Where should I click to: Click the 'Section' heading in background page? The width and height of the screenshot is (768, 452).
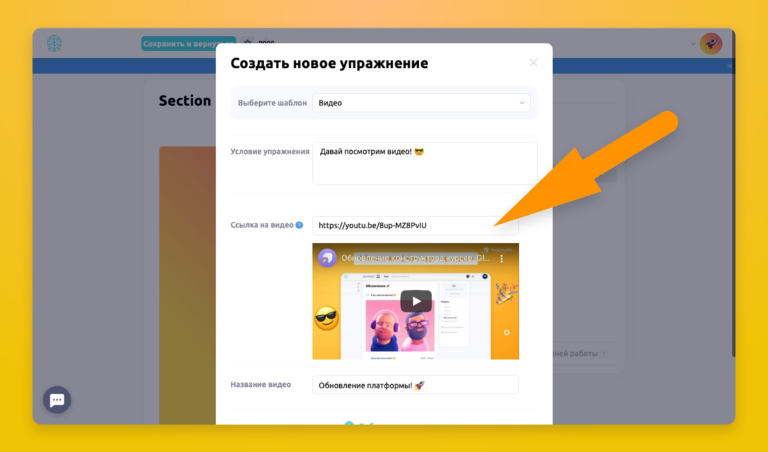tap(185, 101)
